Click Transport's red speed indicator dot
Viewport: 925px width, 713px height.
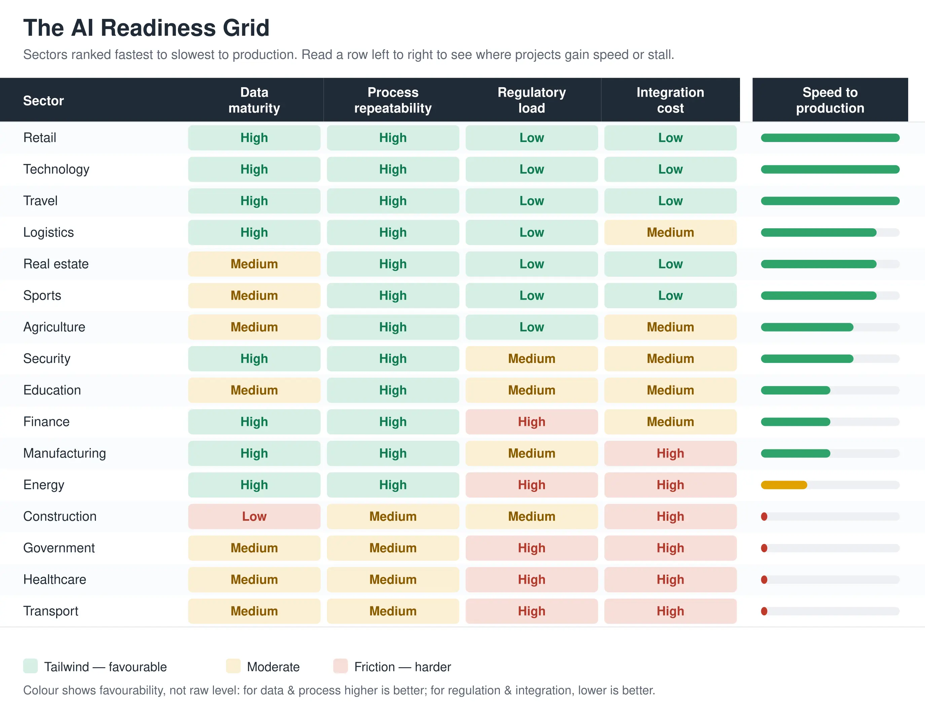[x=764, y=611]
